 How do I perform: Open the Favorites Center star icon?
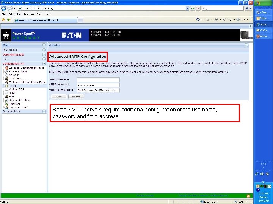tap(3, 20)
